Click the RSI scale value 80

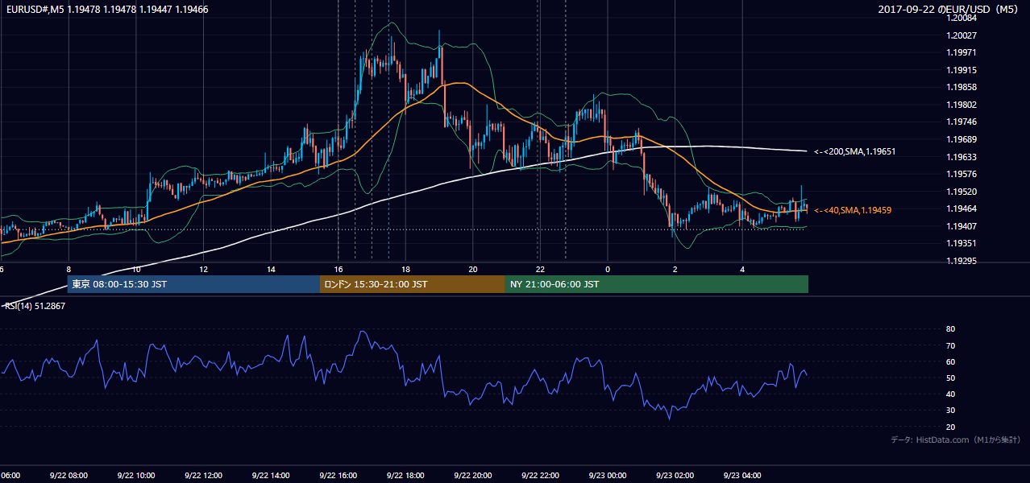951,329
